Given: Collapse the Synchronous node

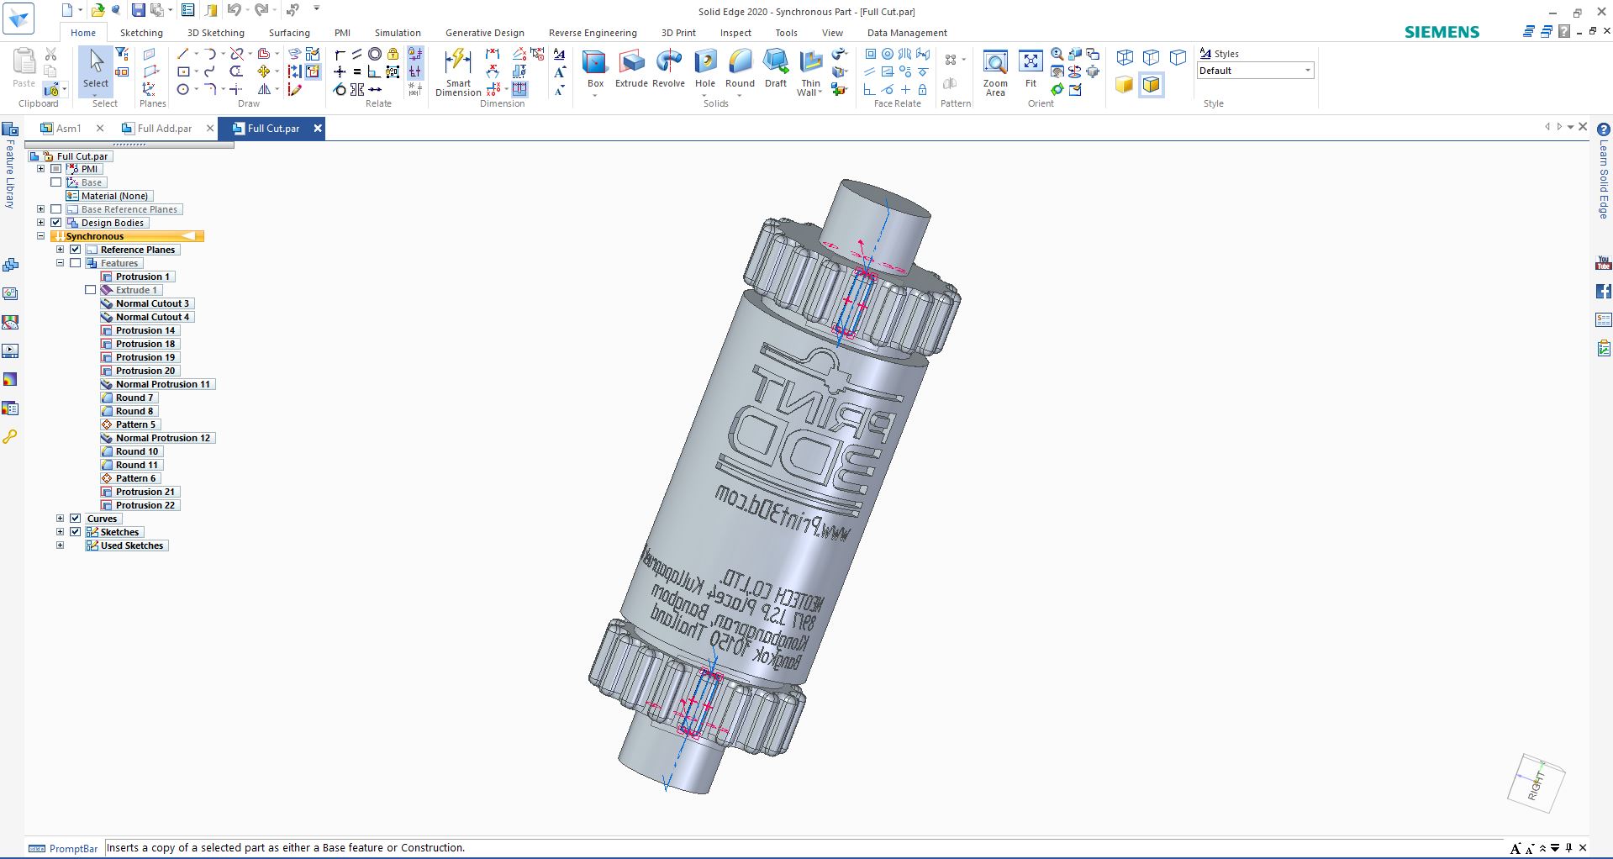Looking at the screenshot, I should [x=40, y=236].
